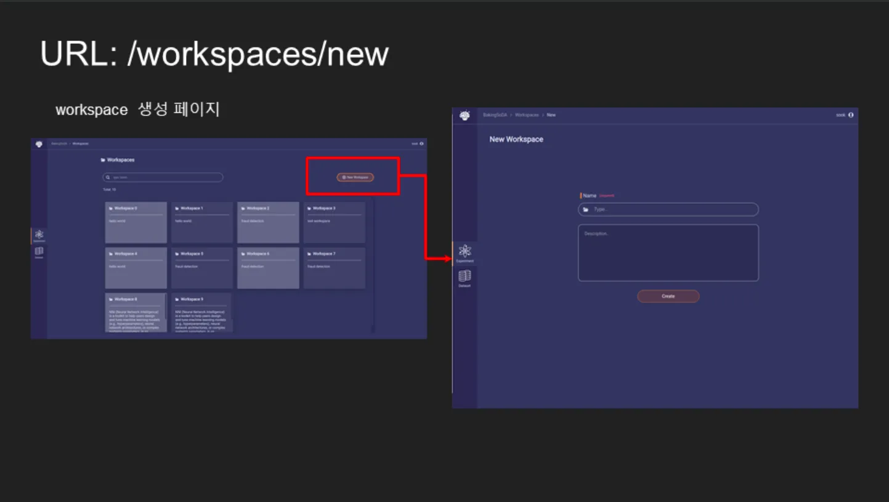Viewport: 889px width, 502px height.
Task: Open the Workspace 3 card
Action: pos(334,222)
